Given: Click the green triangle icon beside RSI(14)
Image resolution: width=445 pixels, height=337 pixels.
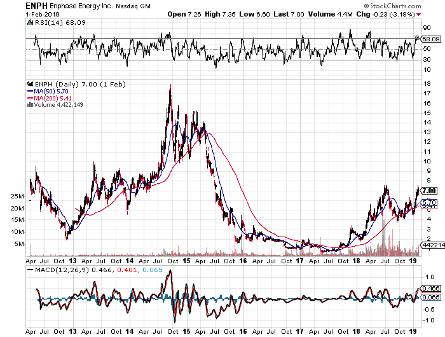Looking at the screenshot, I should 30,22.
